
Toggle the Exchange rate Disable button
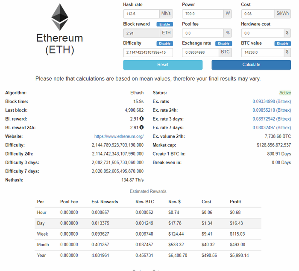pyautogui.click(x=224, y=43)
